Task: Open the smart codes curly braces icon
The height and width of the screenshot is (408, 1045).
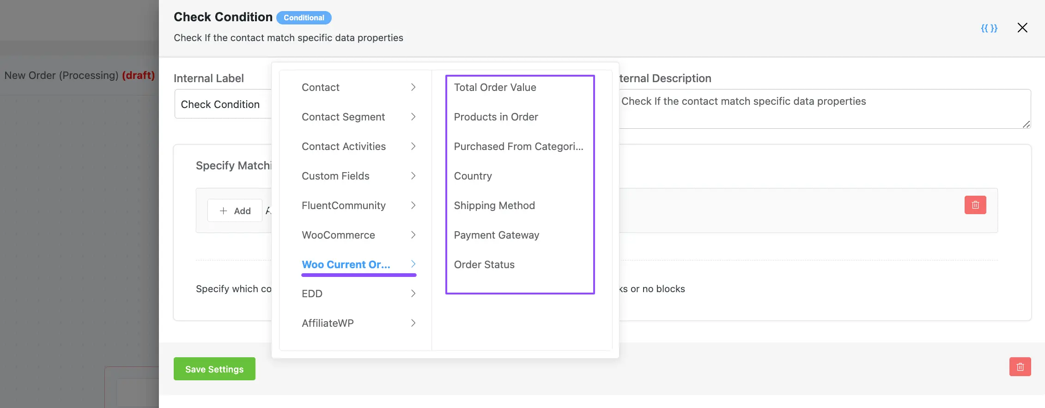Action: (x=989, y=28)
